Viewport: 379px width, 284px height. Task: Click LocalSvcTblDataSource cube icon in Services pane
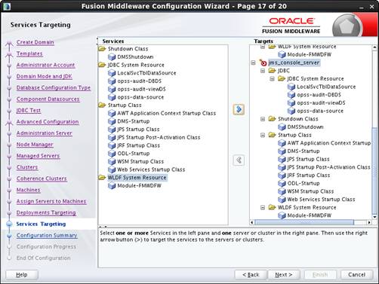112,73
